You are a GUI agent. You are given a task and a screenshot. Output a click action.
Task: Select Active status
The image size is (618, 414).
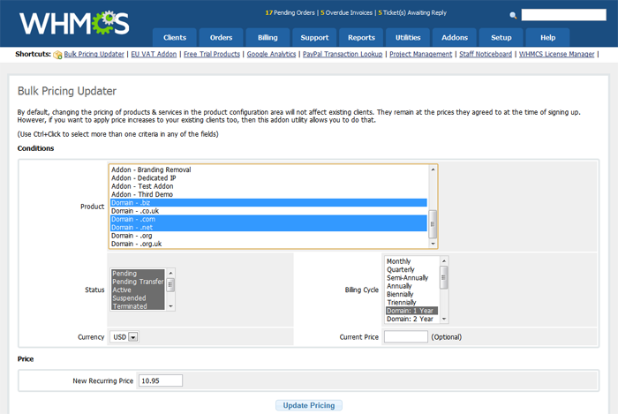click(138, 290)
